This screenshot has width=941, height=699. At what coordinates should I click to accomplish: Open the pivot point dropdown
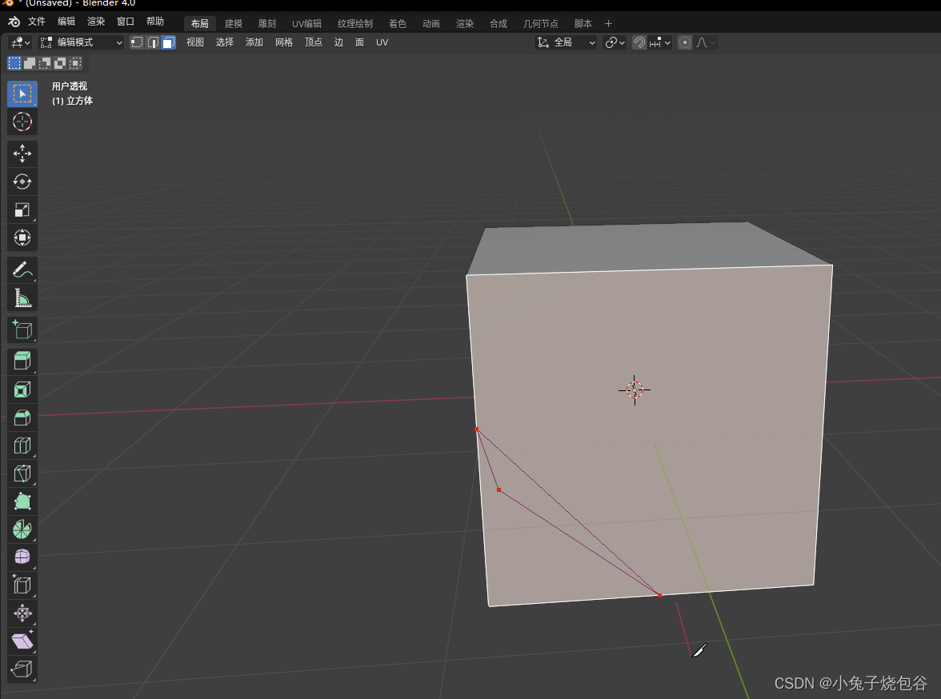point(615,42)
